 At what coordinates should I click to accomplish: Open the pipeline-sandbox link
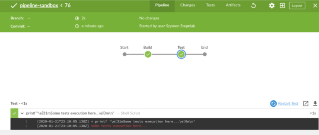[x=39, y=5]
